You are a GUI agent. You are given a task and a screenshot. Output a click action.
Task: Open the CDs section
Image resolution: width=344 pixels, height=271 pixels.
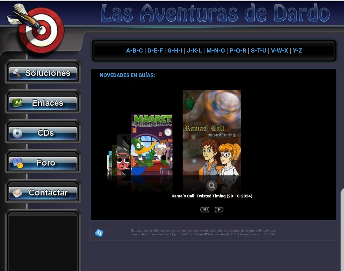tap(43, 133)
